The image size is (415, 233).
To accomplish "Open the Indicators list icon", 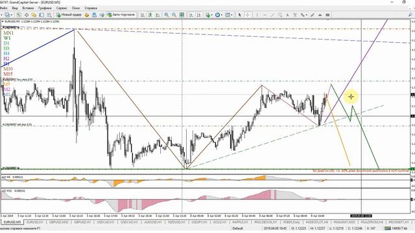I will [x=207, y=15].
